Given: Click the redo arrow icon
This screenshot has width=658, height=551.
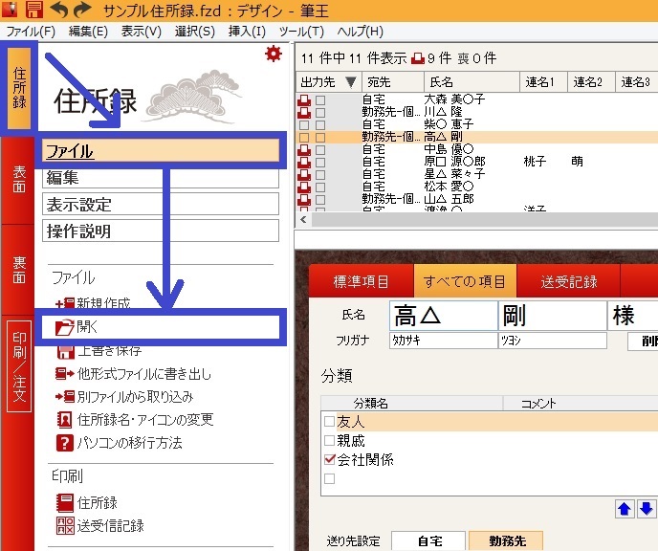Looking at the screenshot, I should click(82, 11).
